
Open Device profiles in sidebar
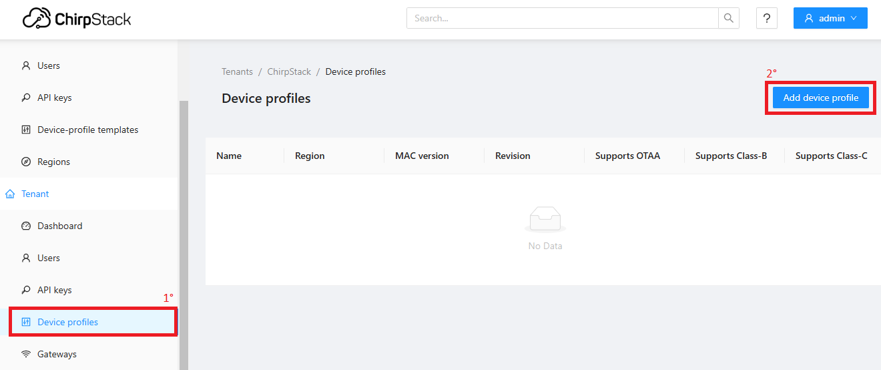[x=93, y=322]
